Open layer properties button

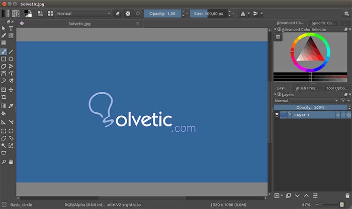click(315, 196)
